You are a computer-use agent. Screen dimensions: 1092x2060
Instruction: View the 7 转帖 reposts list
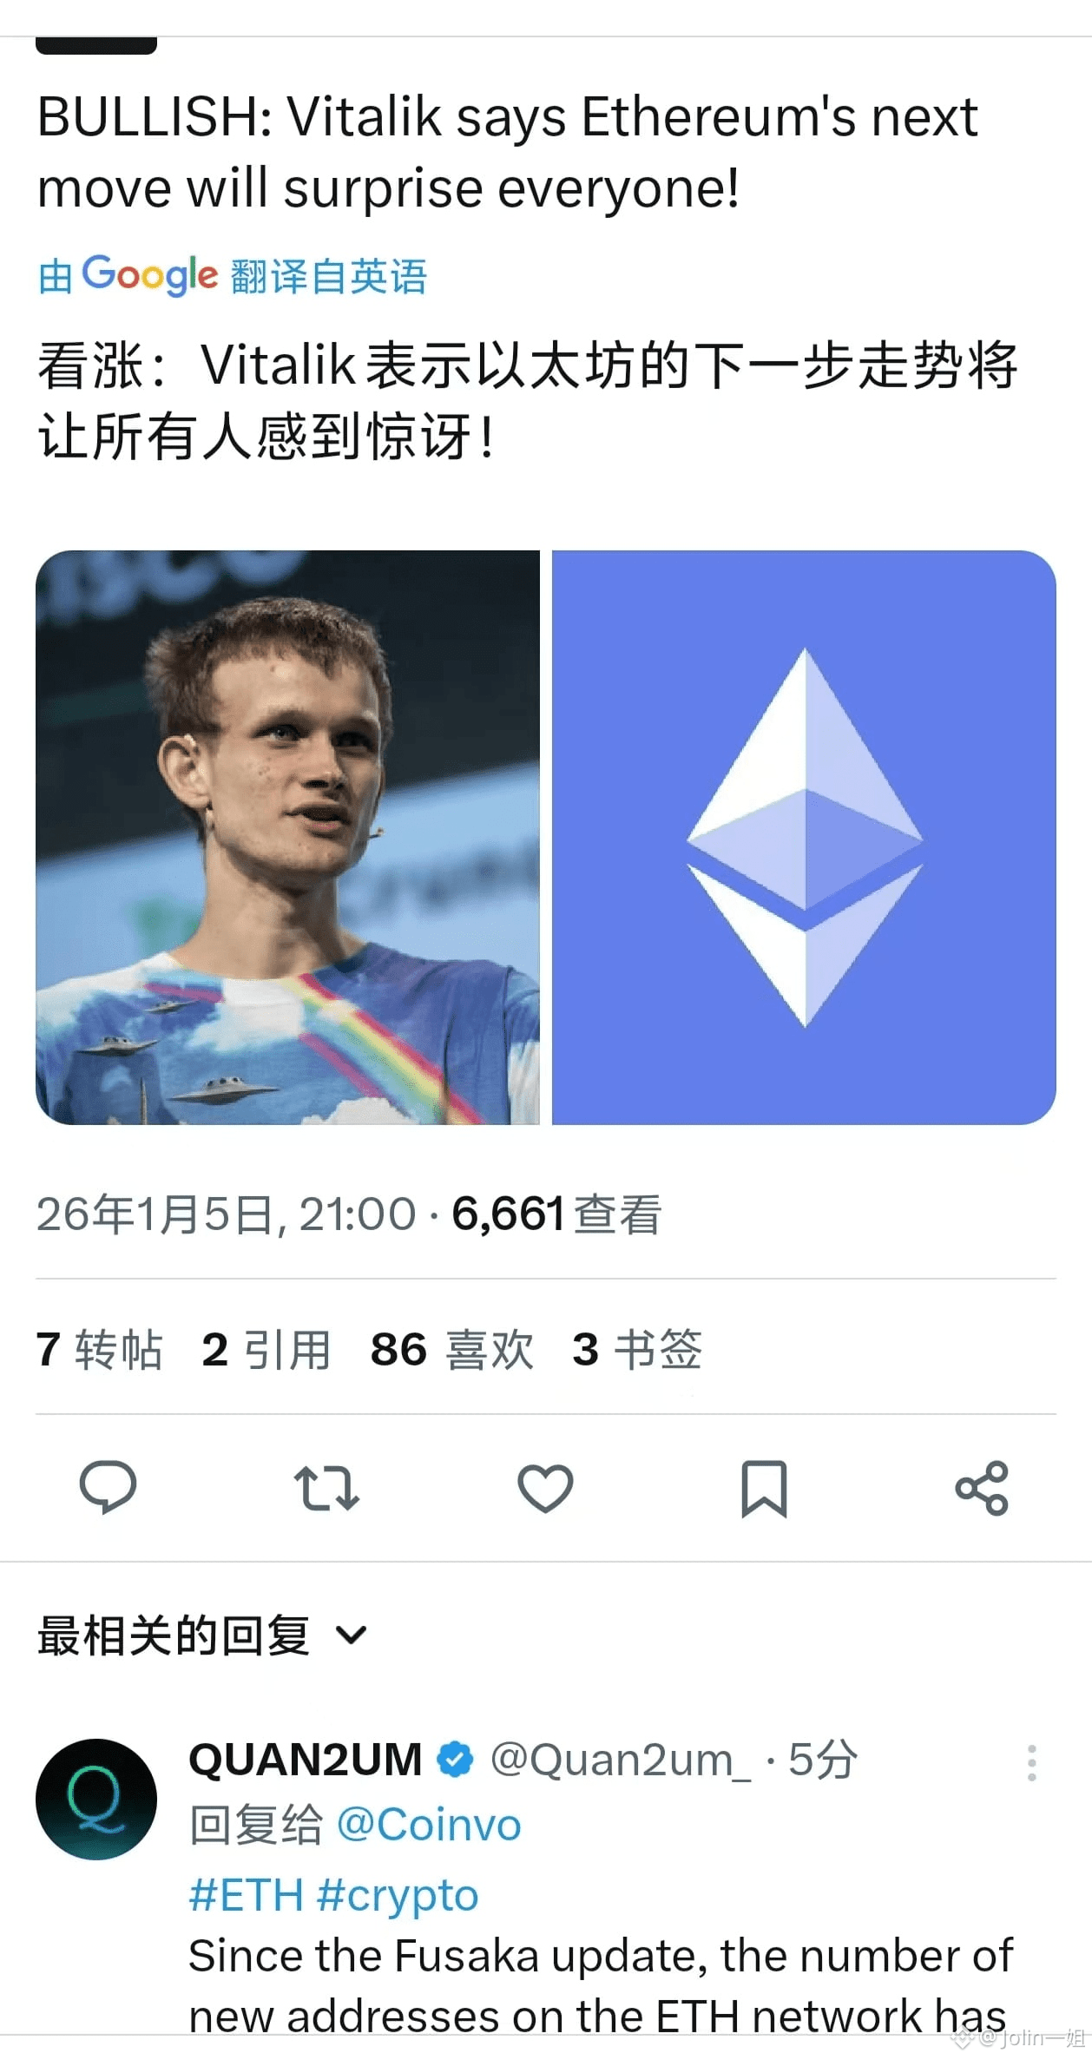100,1349
